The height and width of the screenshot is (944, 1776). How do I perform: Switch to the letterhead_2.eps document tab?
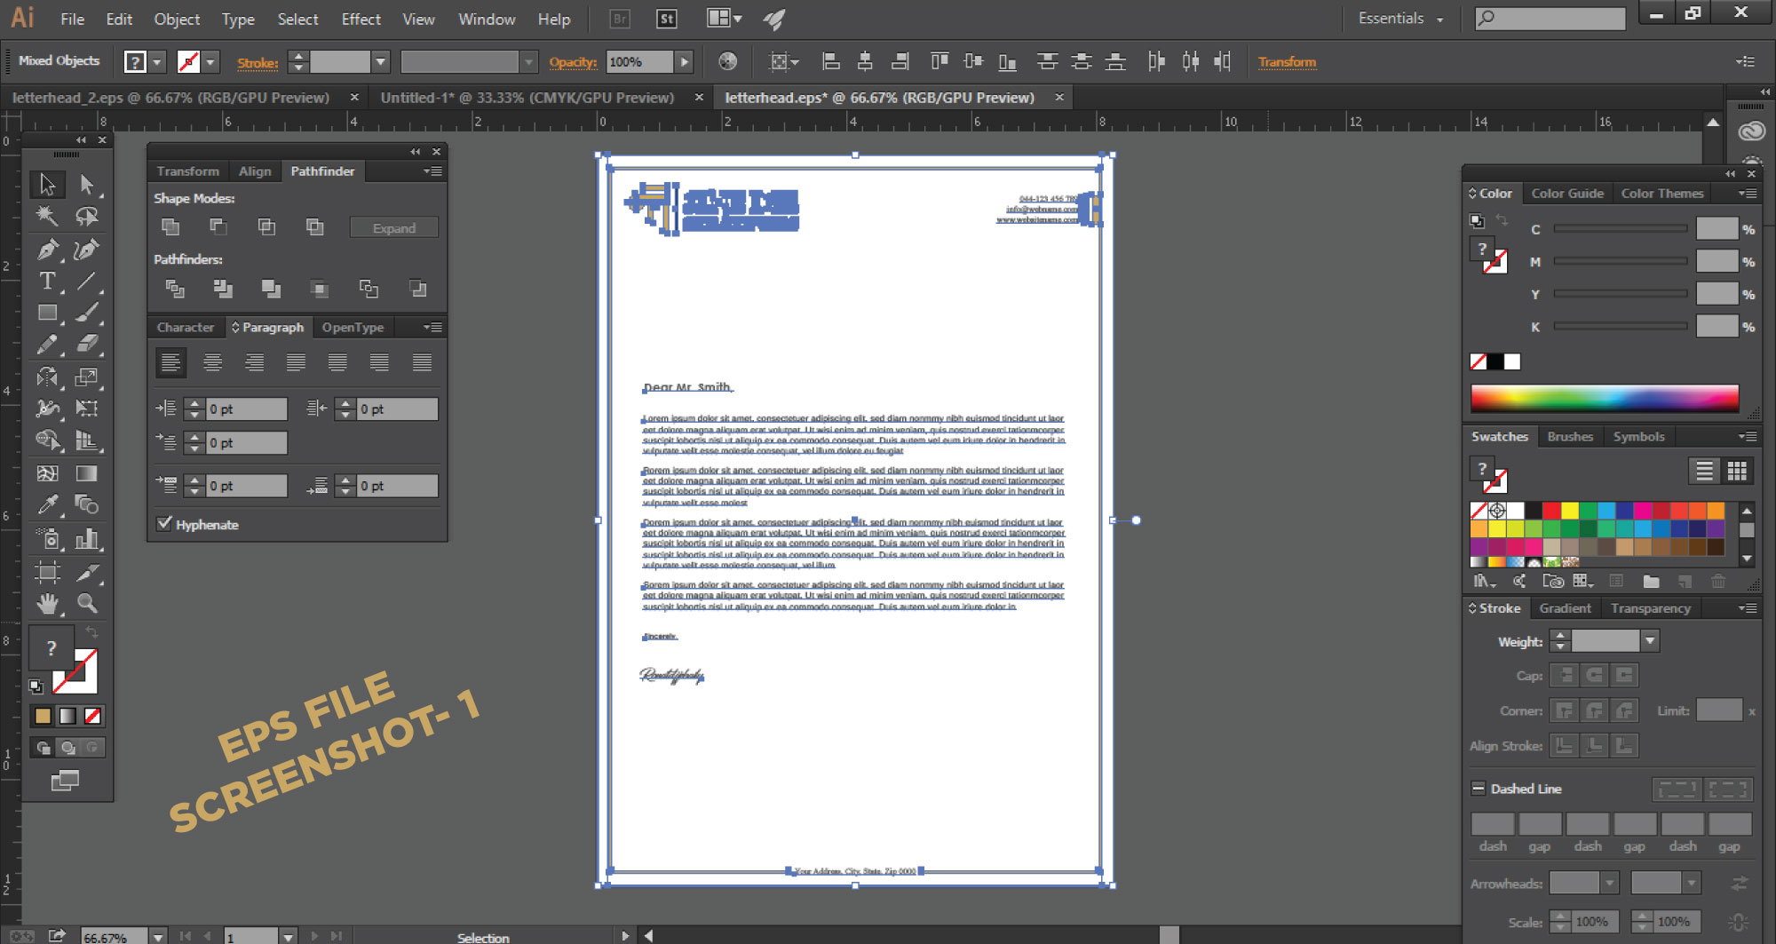169,97
